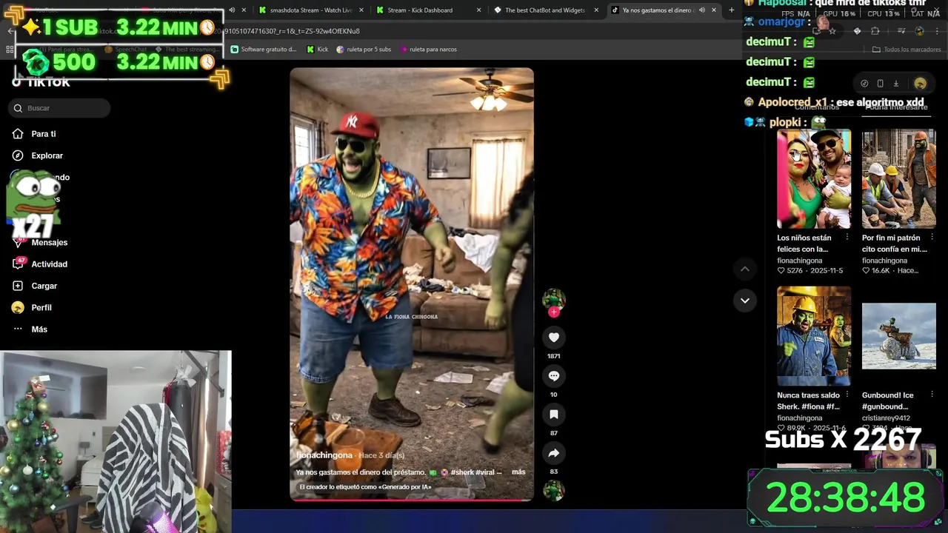
Task: Open the 'Gunbound! Ice' snowy thumbnail
Action: [x=898, y=336]
